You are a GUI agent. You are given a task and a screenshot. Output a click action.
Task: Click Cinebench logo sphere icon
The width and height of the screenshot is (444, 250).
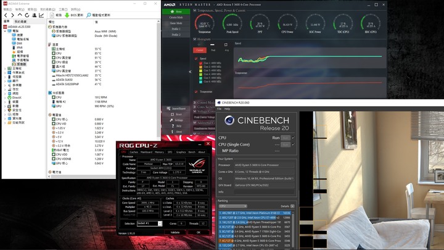click(229, 120)
